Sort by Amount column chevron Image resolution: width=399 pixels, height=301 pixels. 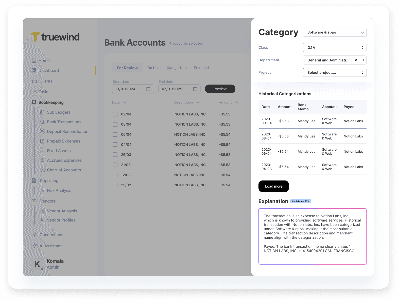[237, 102]
